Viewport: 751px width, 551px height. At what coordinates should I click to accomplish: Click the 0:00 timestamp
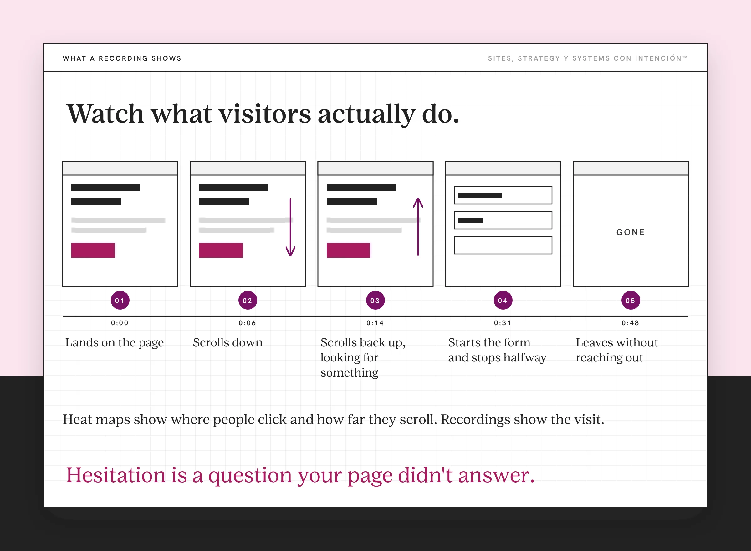point(120,323)
